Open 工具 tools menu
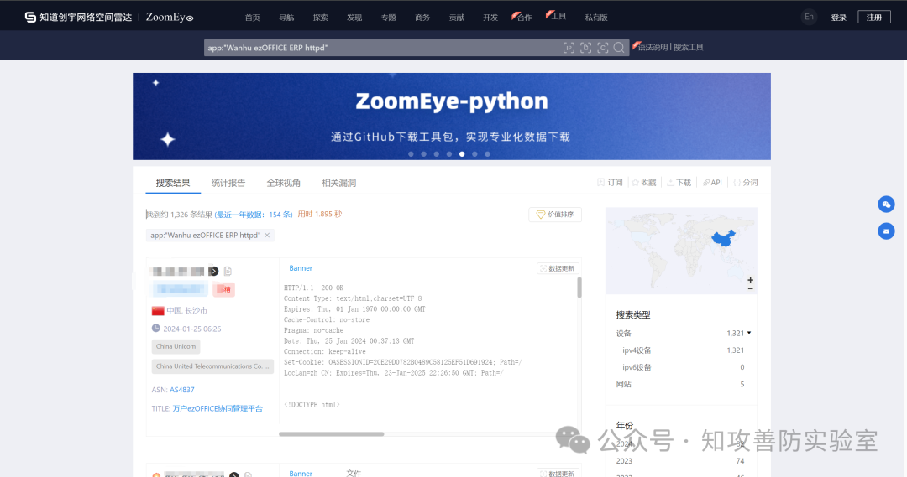This screenshot has width=907, height=477. (x=558, y=16)
